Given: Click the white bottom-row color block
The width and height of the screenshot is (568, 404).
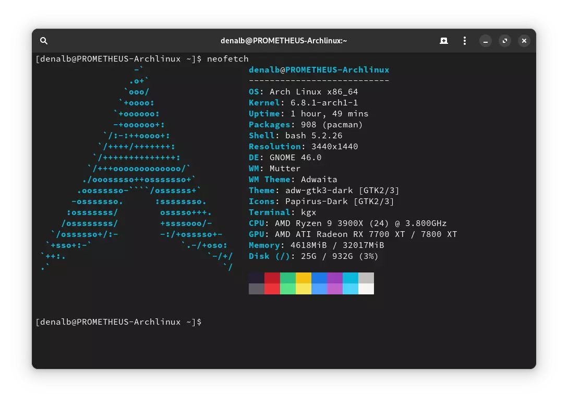Looking at the screenshot, I should [x=366, y=289].
